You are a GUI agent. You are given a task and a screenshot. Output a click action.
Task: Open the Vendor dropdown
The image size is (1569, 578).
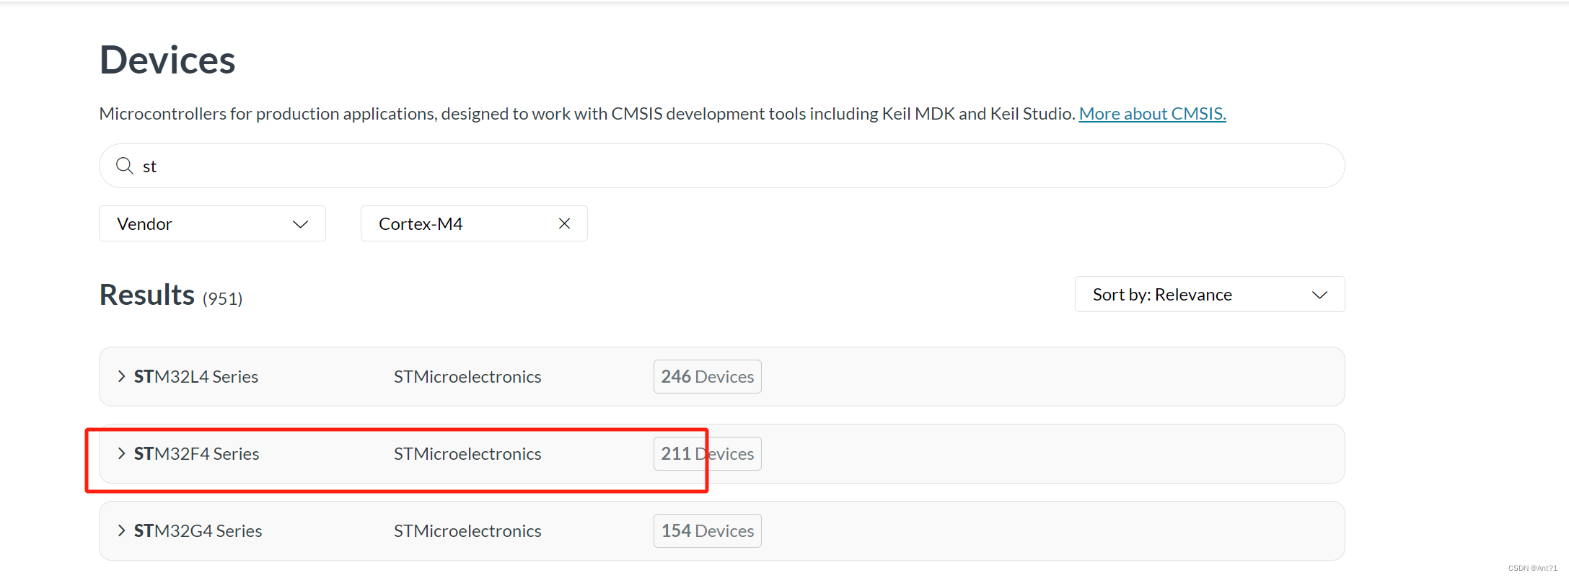(212, 223)
